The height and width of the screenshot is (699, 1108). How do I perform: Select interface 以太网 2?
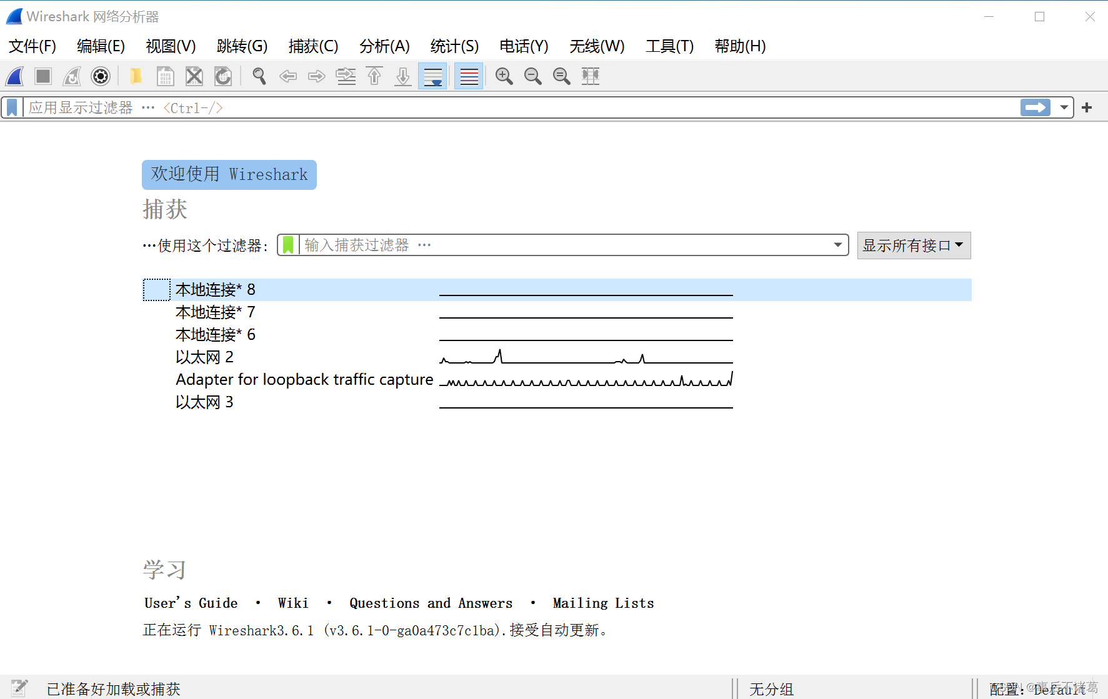[557, 357]
